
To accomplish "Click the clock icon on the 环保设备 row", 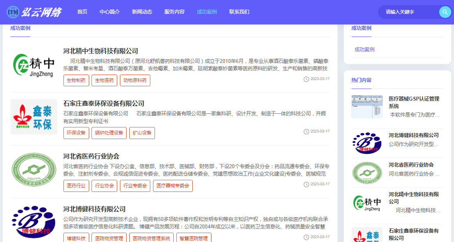I will (306, 132).
